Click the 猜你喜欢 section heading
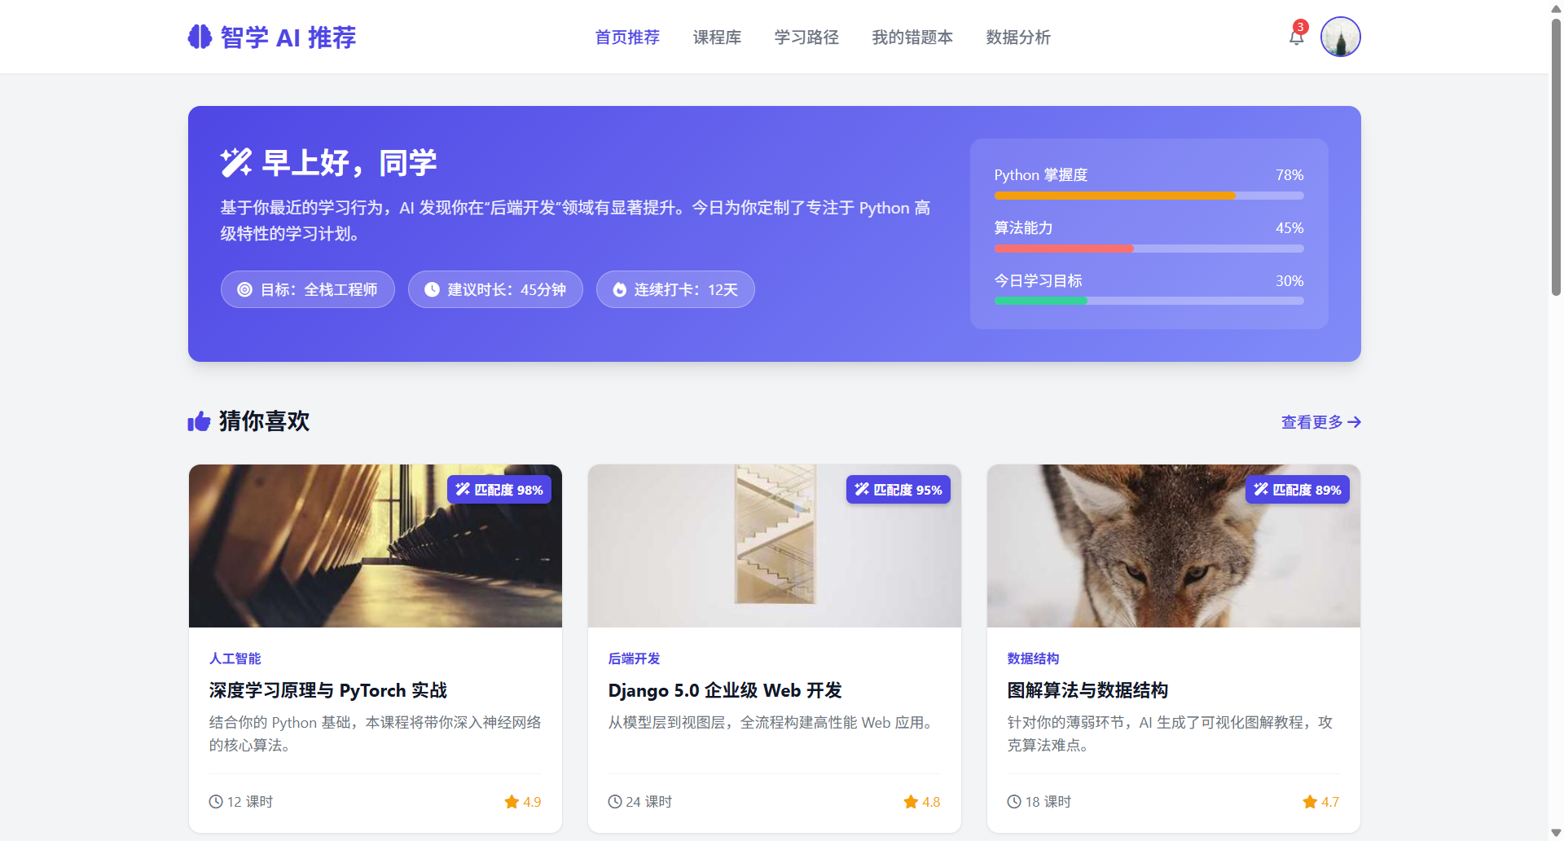 264,421
